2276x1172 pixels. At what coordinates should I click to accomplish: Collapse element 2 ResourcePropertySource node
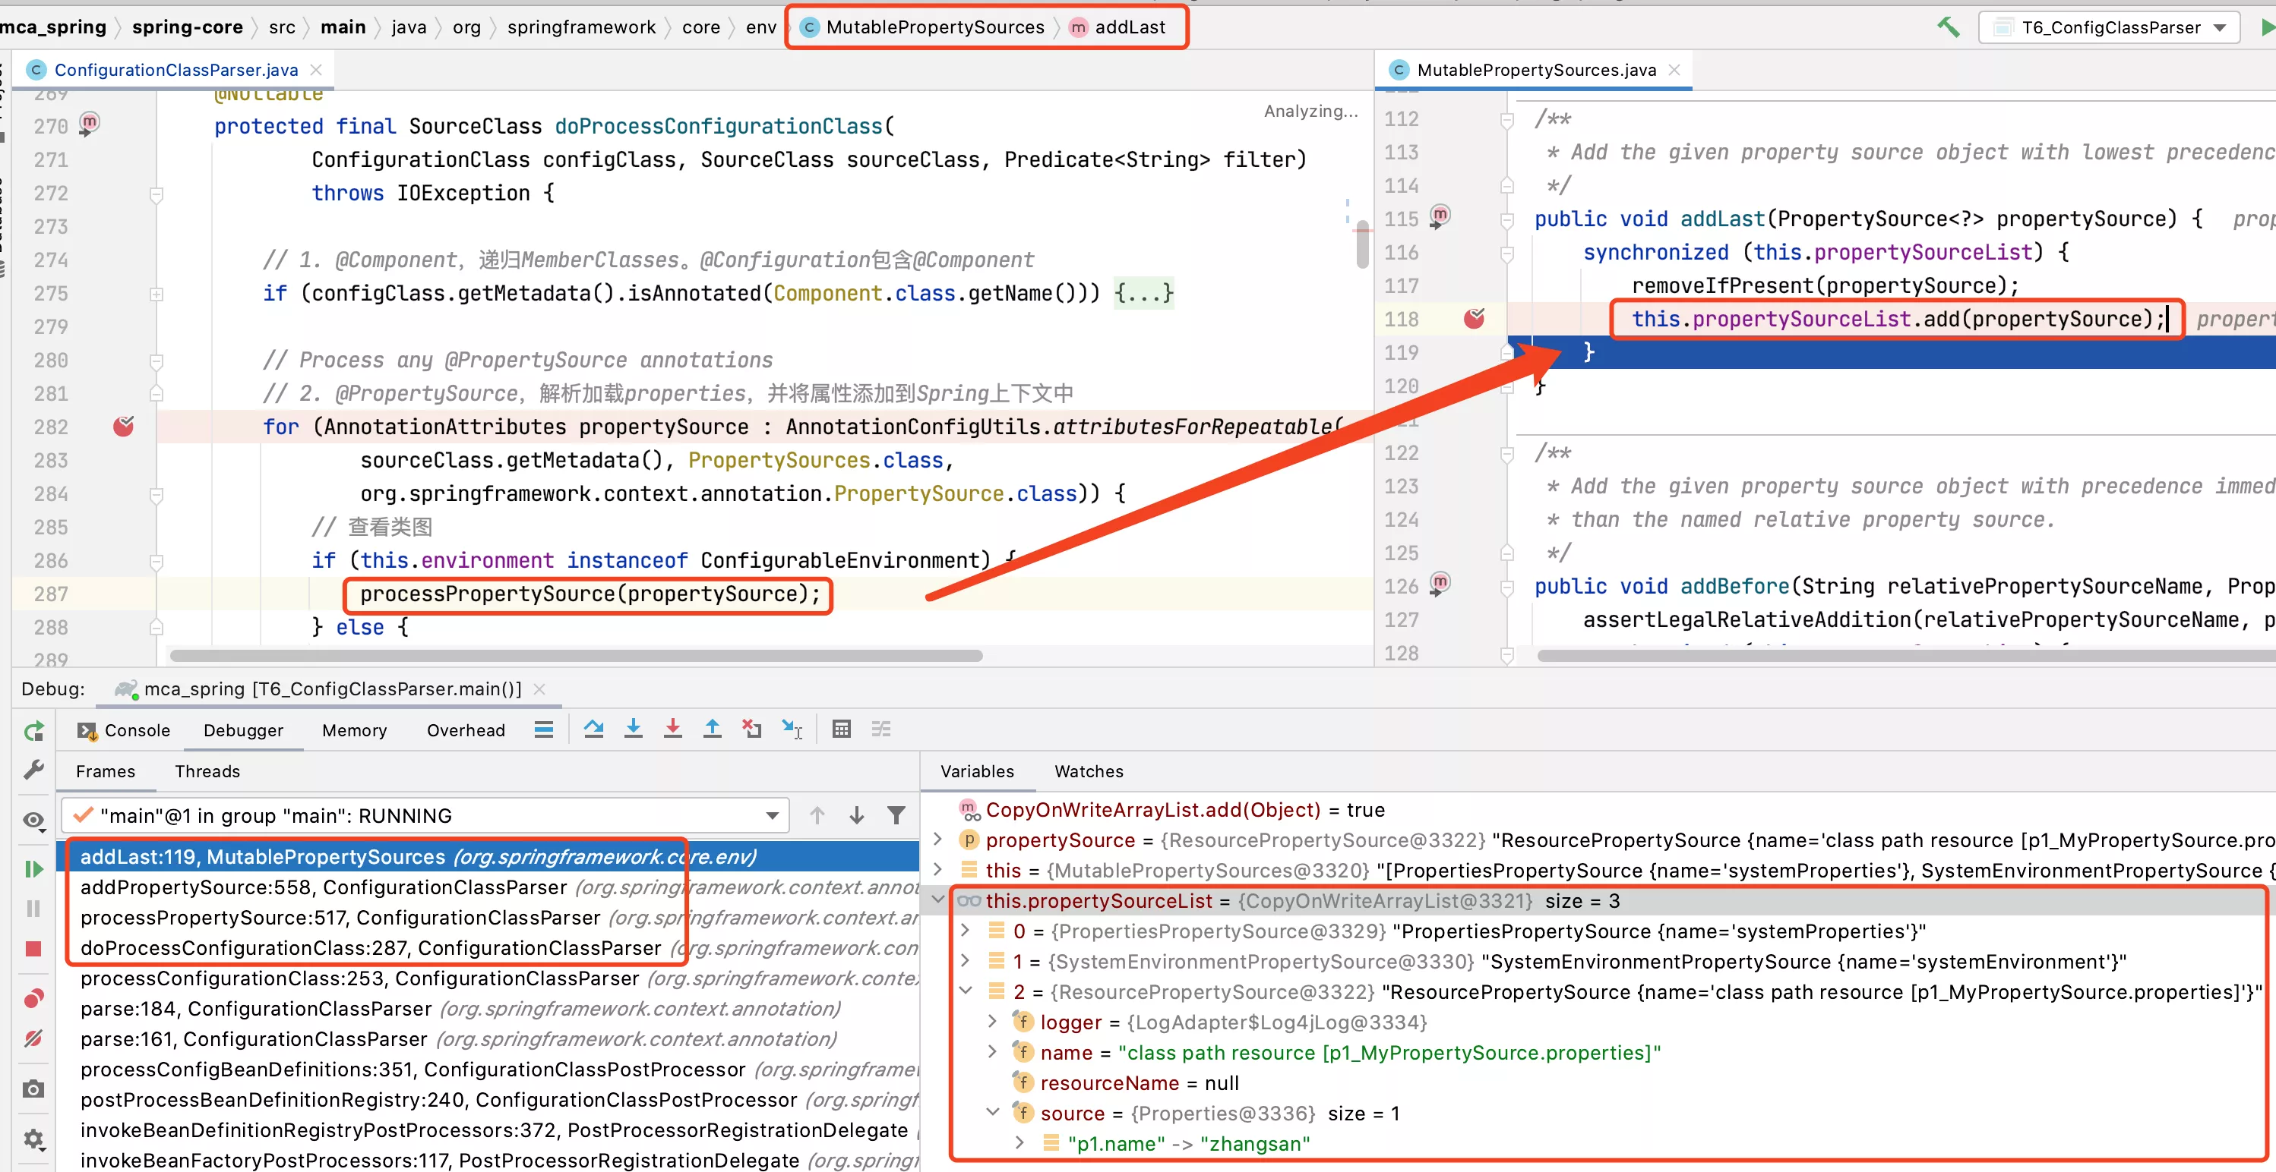[x=966, y=992]
